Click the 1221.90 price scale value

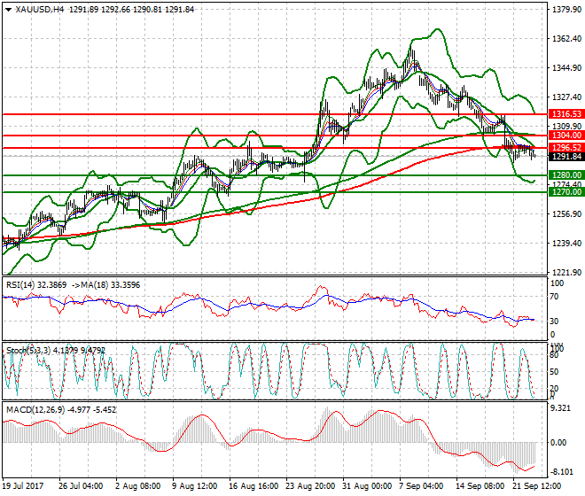coord(566,273)
